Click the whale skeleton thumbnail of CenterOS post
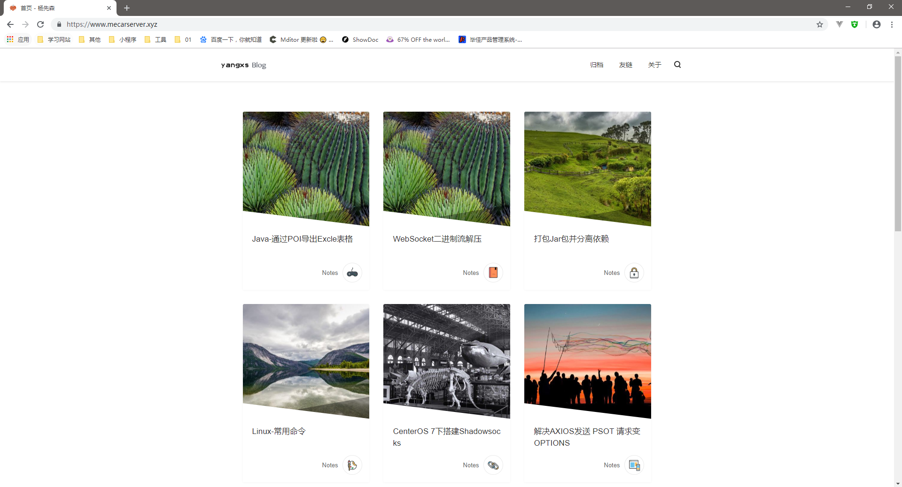Viewport: 902px width, 487px height. 447,361
